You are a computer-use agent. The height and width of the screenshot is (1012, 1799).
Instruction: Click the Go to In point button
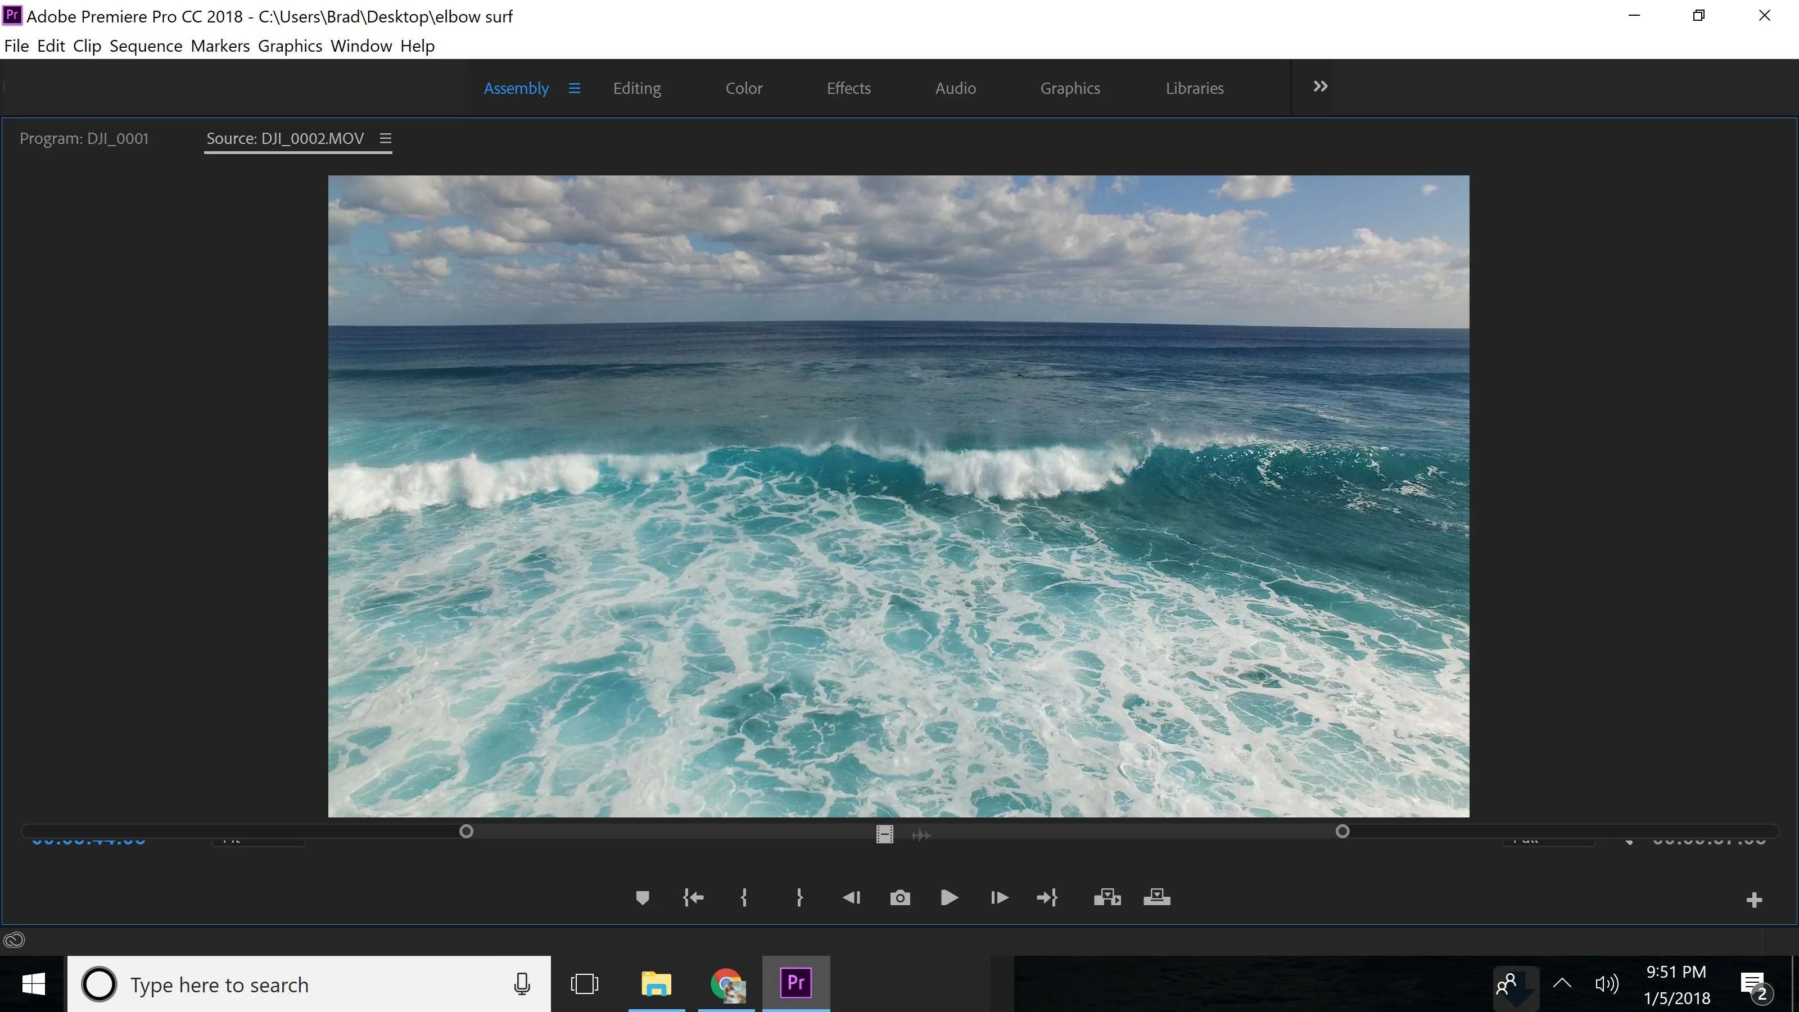coord(693,897)
